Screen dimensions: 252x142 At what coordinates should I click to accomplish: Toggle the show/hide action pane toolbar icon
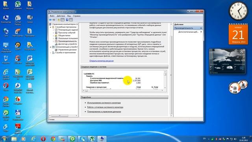[71, 20]
